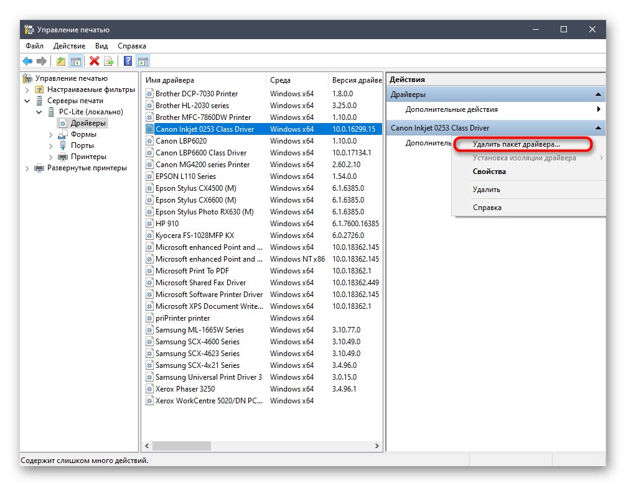Viewport: 626px width, 486px height.
Task: Expand the Развернутые принтеры tree node
Action: [x=27, y=168]
